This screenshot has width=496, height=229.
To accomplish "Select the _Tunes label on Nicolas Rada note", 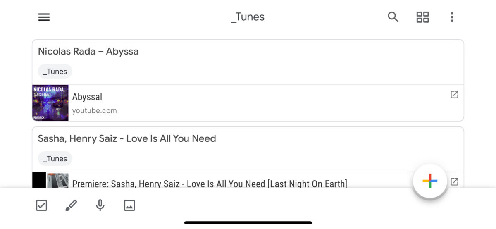I will [x=55, y=72].
